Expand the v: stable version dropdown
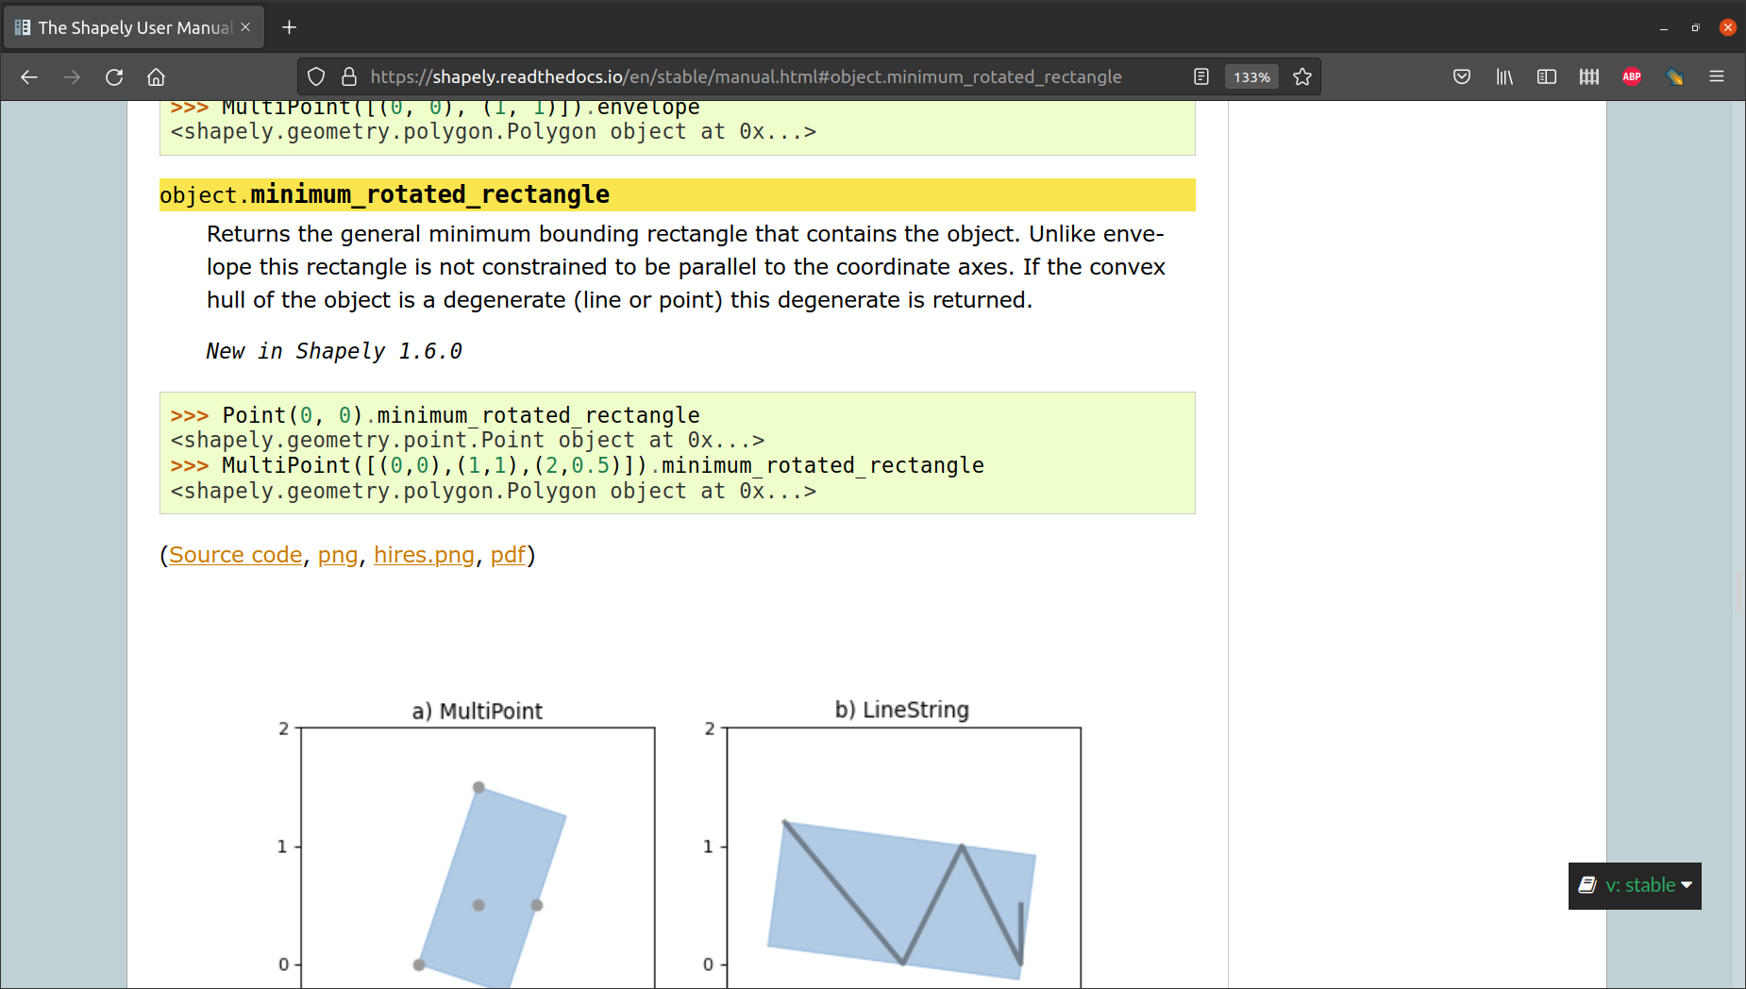This screenshot has width=1746, height=989. coord(1635,885)
